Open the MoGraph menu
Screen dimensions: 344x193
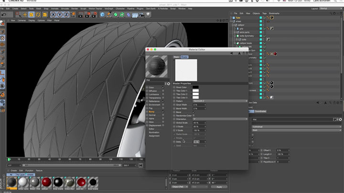pos(109,9)
